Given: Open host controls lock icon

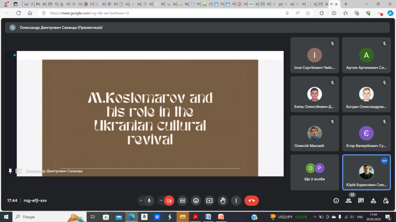Looking at the screenshot, I should click(386, 200).
